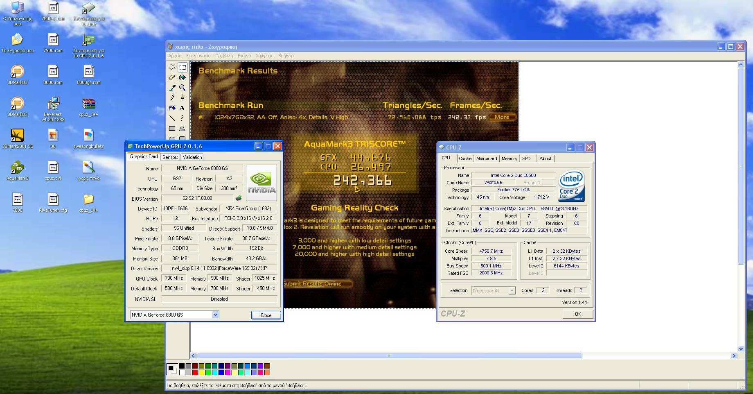Open the cpuz_144 archive icon on desktop
Viewport: 753px width, 394px height.
click(88, 107)
